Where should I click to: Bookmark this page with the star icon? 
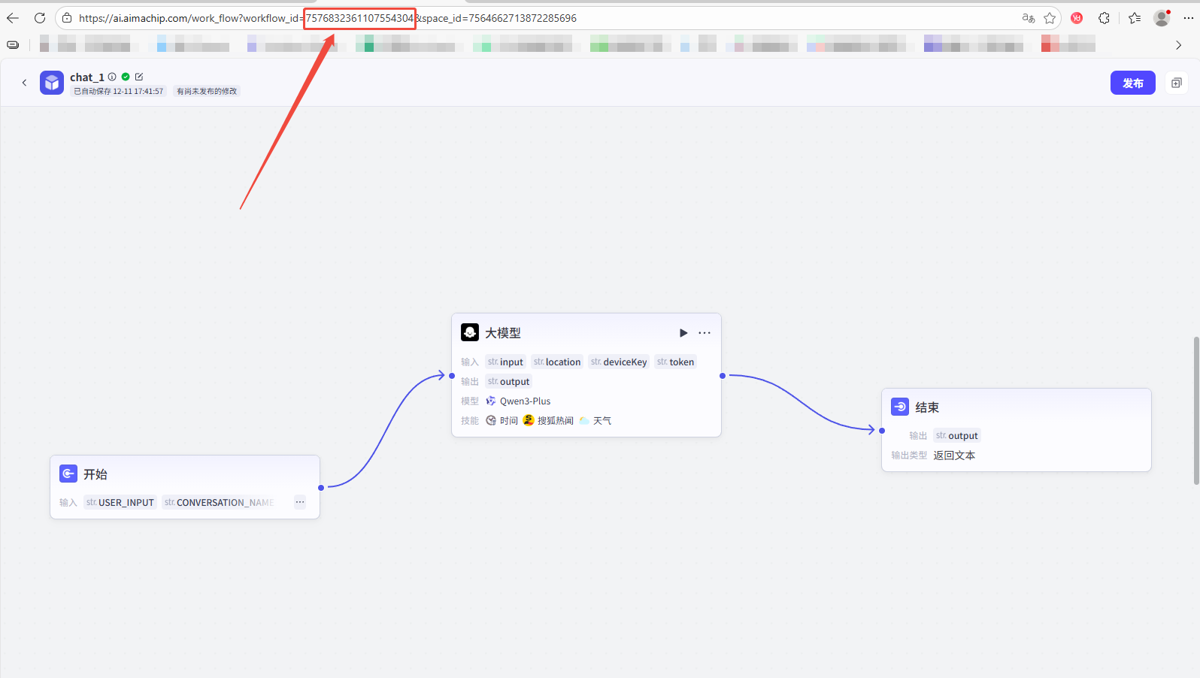pyautogui.click(x=1050, y=18)
